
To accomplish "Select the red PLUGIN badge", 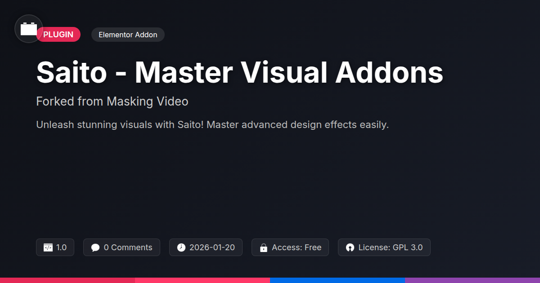I will coord(58,35).
